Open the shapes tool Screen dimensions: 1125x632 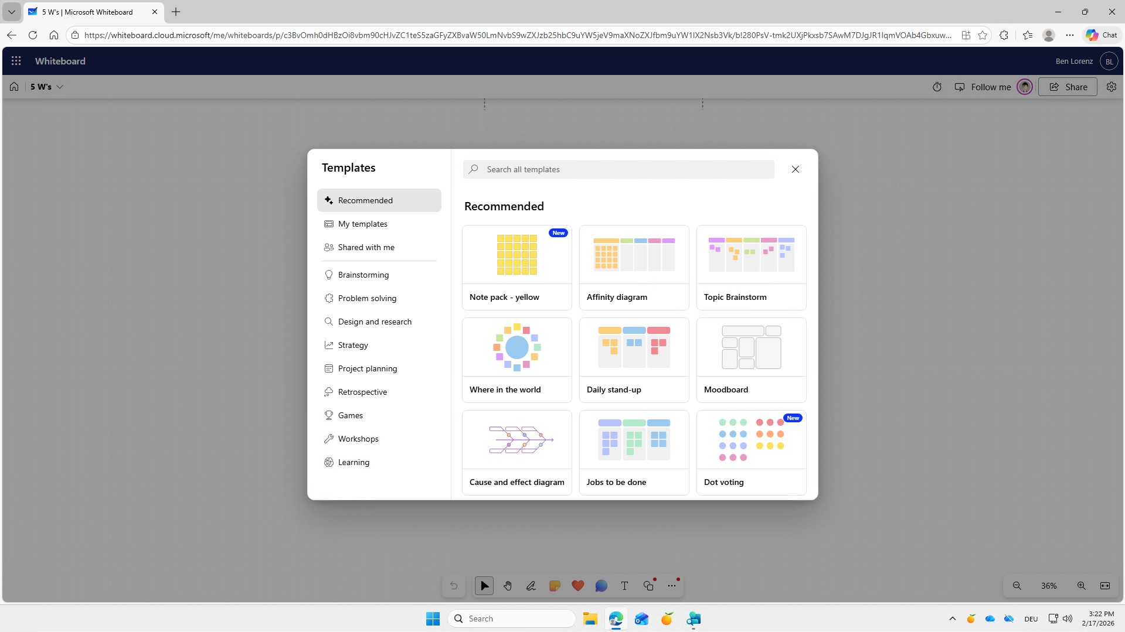[648, 586]
